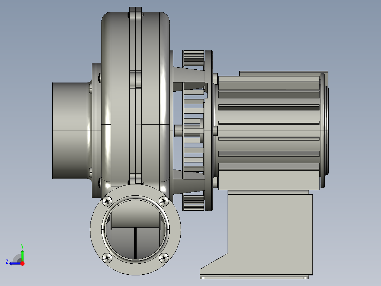Select the cylindrical inlet duct of the blower

tap(70, 131)
